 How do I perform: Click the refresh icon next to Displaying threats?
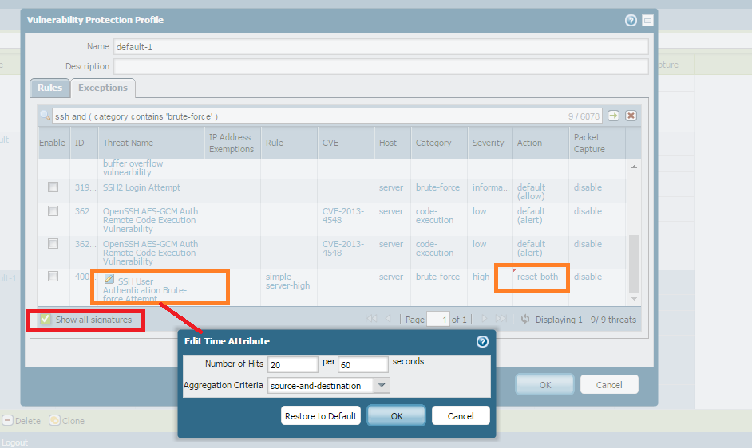point(524,319)
